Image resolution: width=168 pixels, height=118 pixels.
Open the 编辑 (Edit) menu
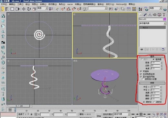(12, 4)
